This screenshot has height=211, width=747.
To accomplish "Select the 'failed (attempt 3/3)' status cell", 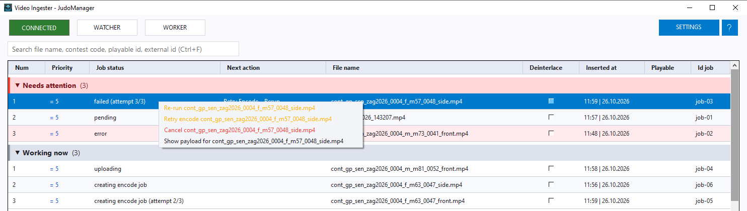I will 120,101.
